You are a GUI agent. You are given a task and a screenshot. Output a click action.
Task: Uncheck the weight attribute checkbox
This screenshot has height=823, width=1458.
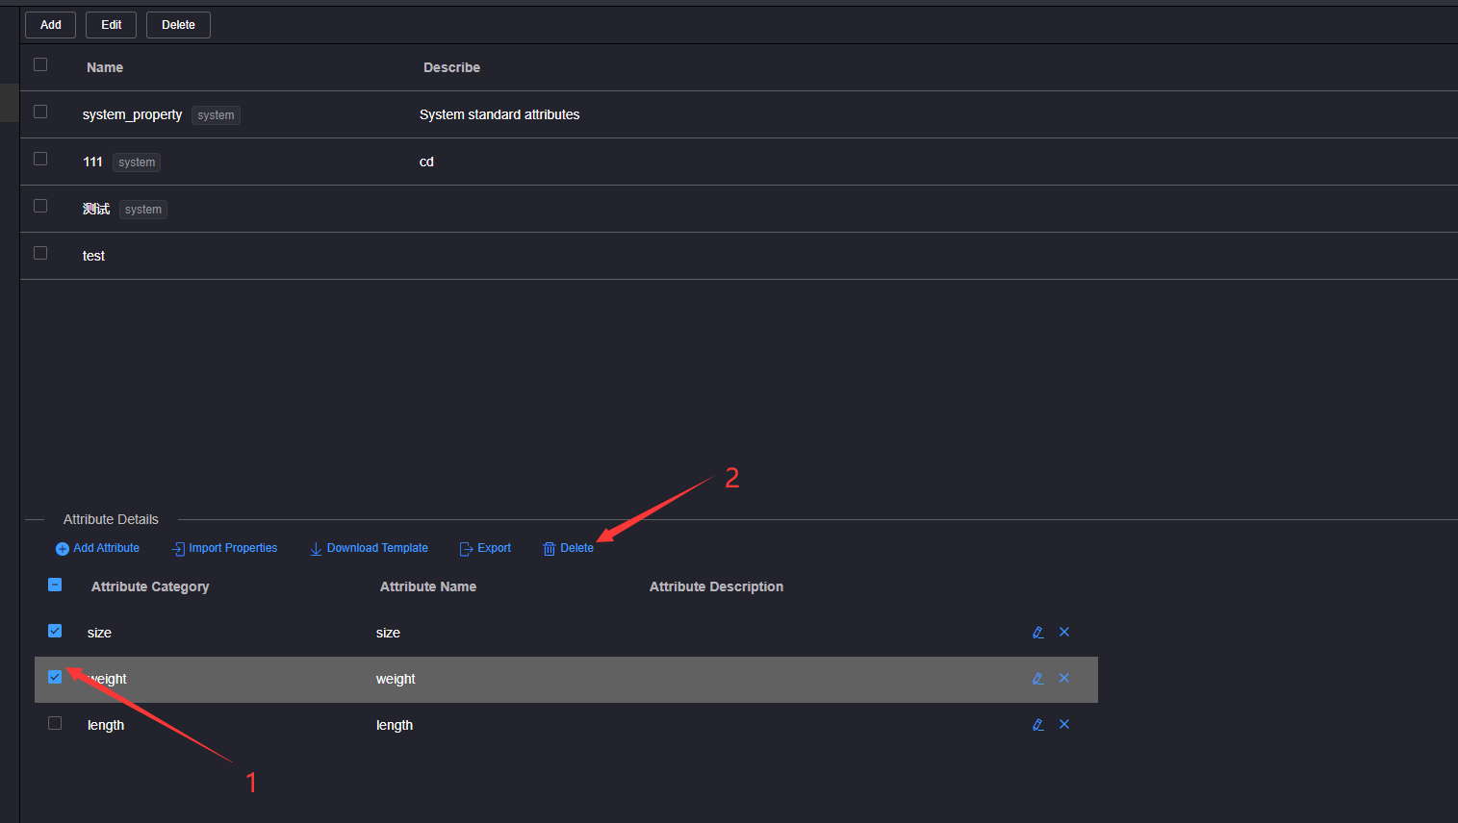click(x=55, y=677)
